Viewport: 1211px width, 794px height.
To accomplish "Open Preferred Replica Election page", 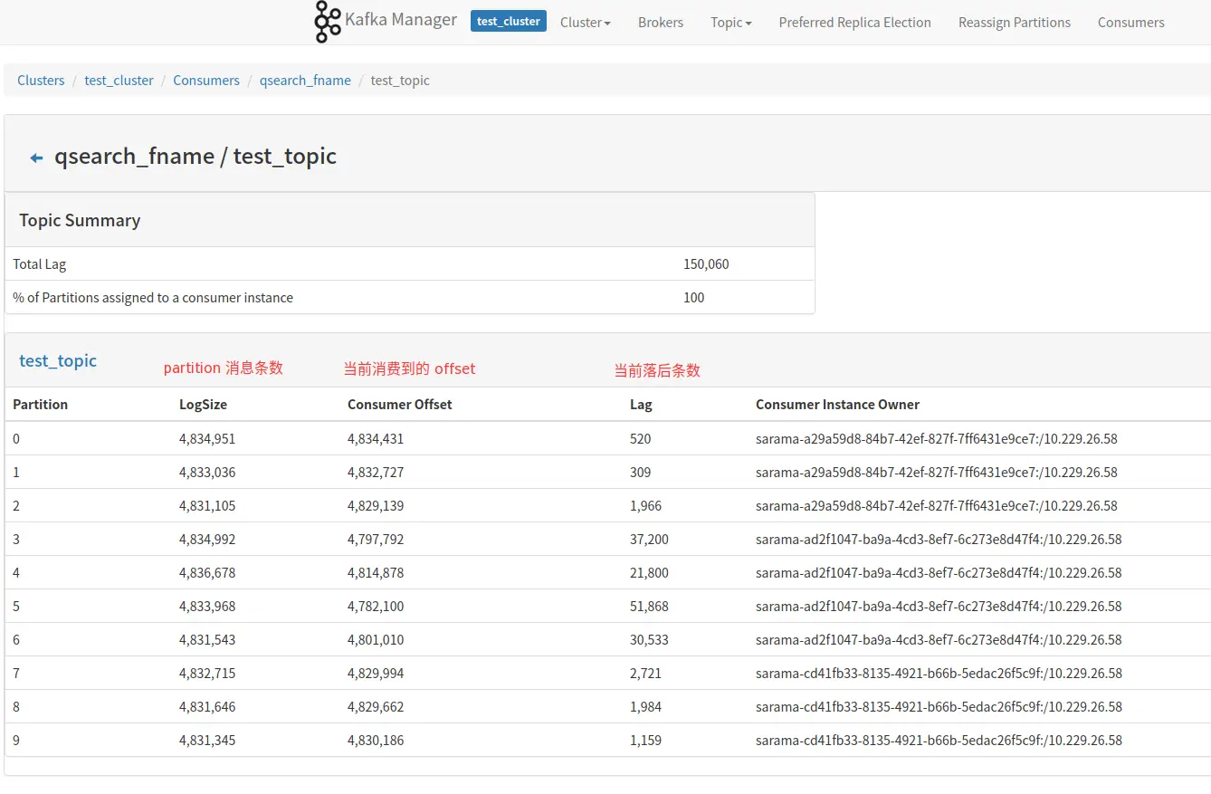I will pyautogui.click(x=854, y=23).
